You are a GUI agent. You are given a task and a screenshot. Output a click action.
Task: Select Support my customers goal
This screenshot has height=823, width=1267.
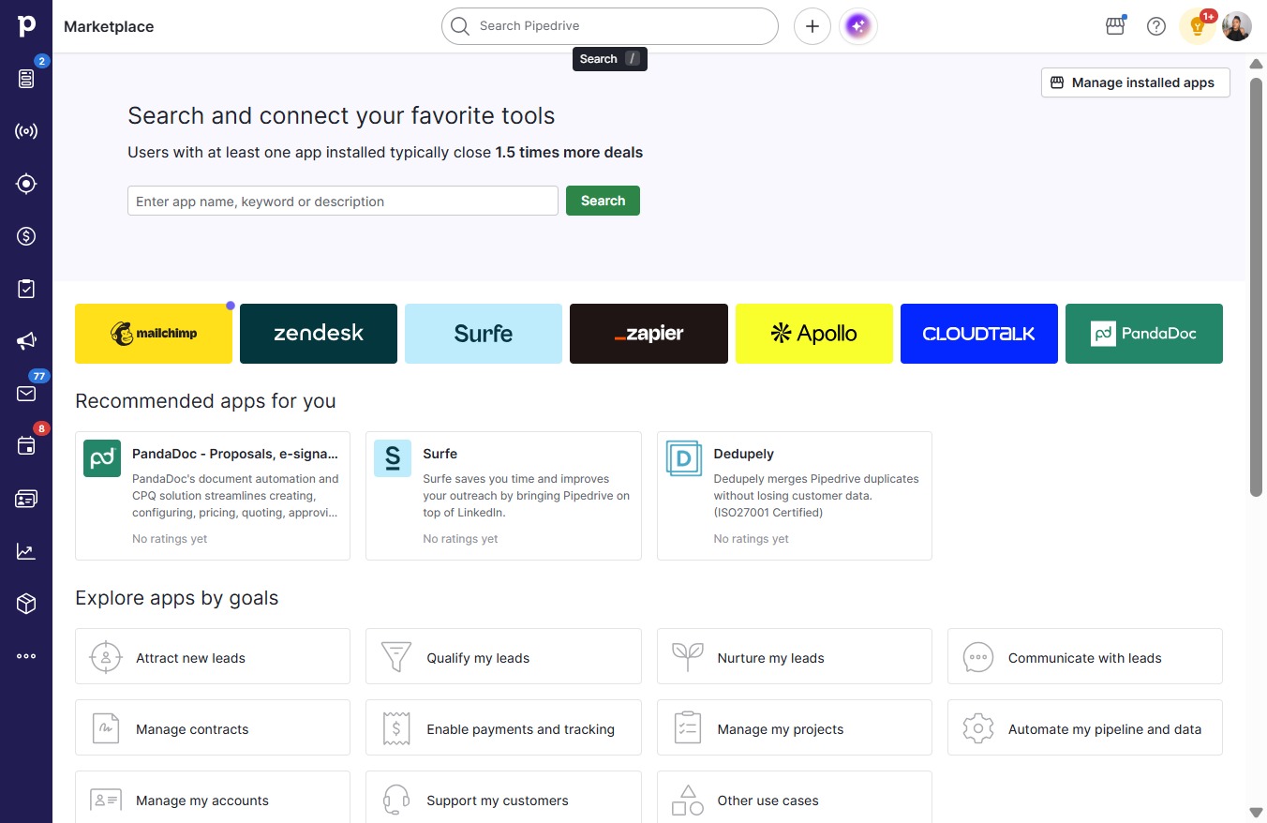pyautogui.click(x=503, y=798)
